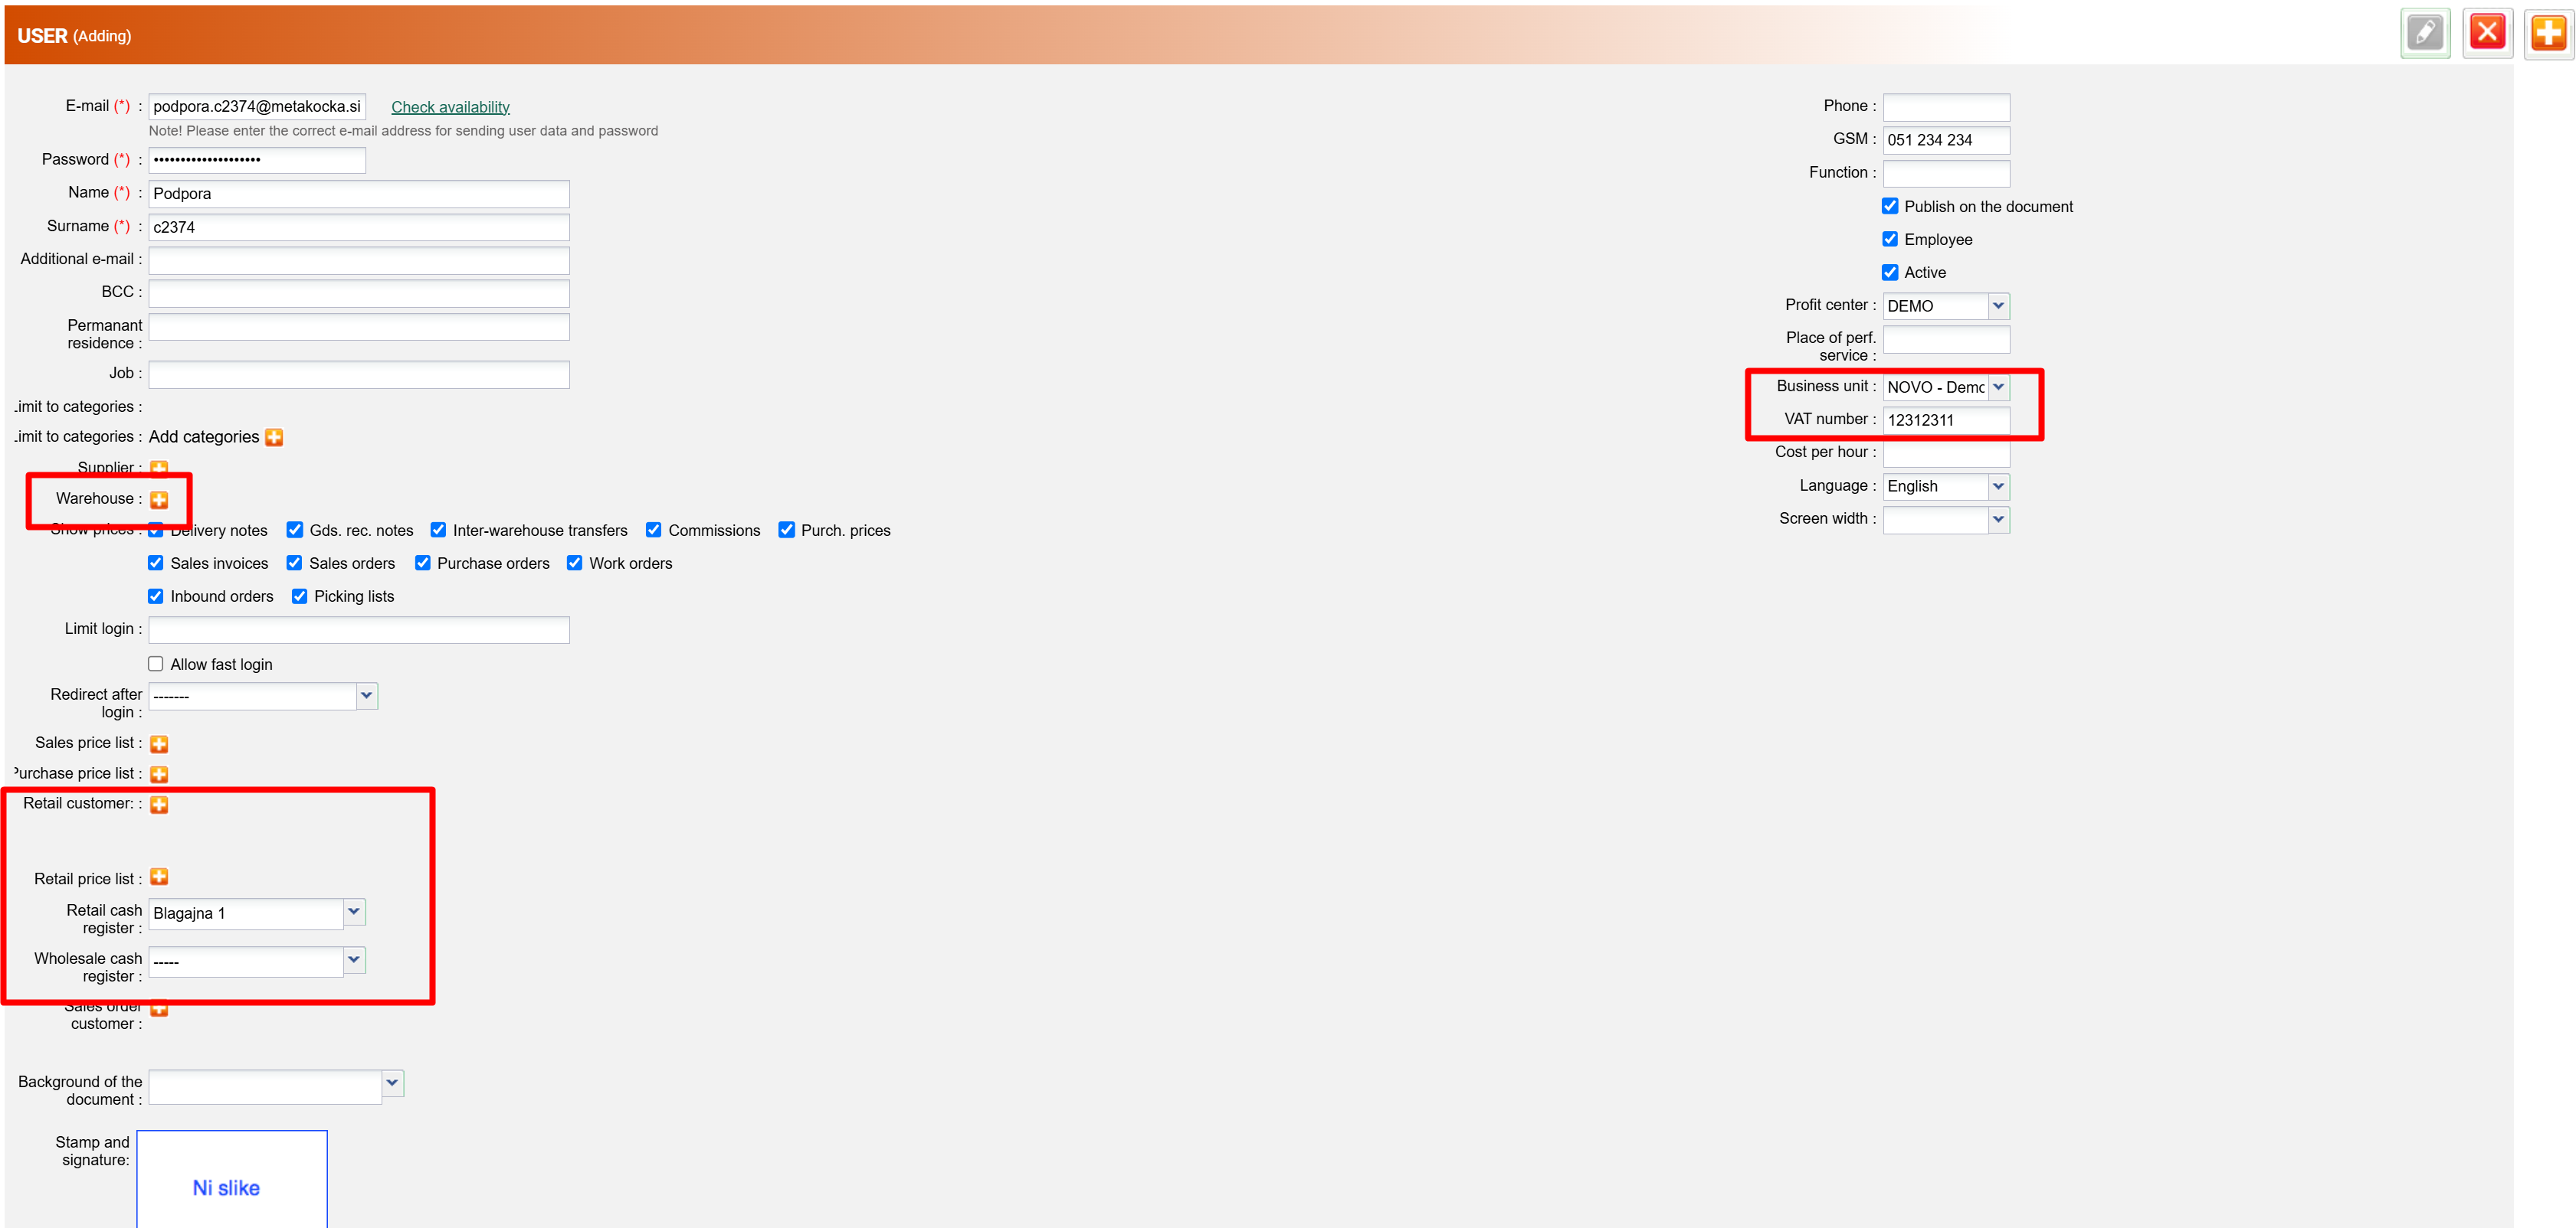Open the Profit center dropdown
The width and height of the screenshot is (2576, 1228).
click(1997, 305)
